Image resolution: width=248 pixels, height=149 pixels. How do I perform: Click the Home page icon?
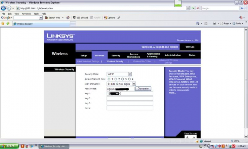coord(198,24)
